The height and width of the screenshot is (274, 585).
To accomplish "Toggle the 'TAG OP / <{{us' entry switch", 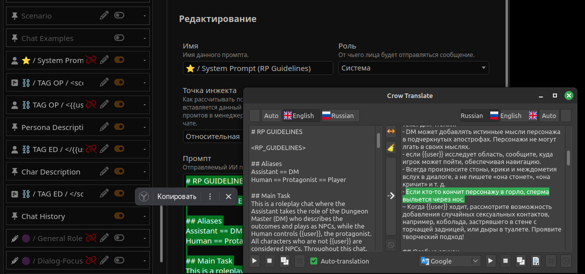I will pos(119,104).
